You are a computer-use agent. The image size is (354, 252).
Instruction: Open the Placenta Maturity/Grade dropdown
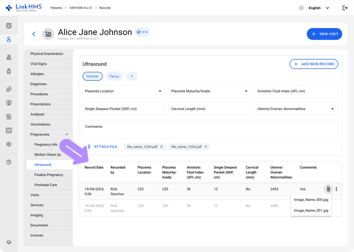point(210,91)
